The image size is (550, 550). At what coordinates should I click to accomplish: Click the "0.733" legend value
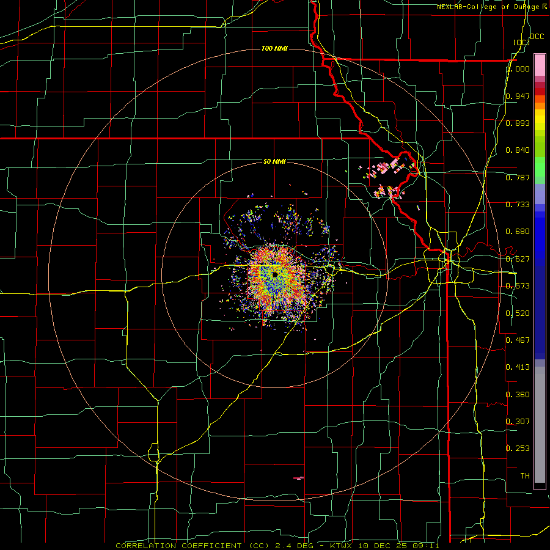point(518,205)
